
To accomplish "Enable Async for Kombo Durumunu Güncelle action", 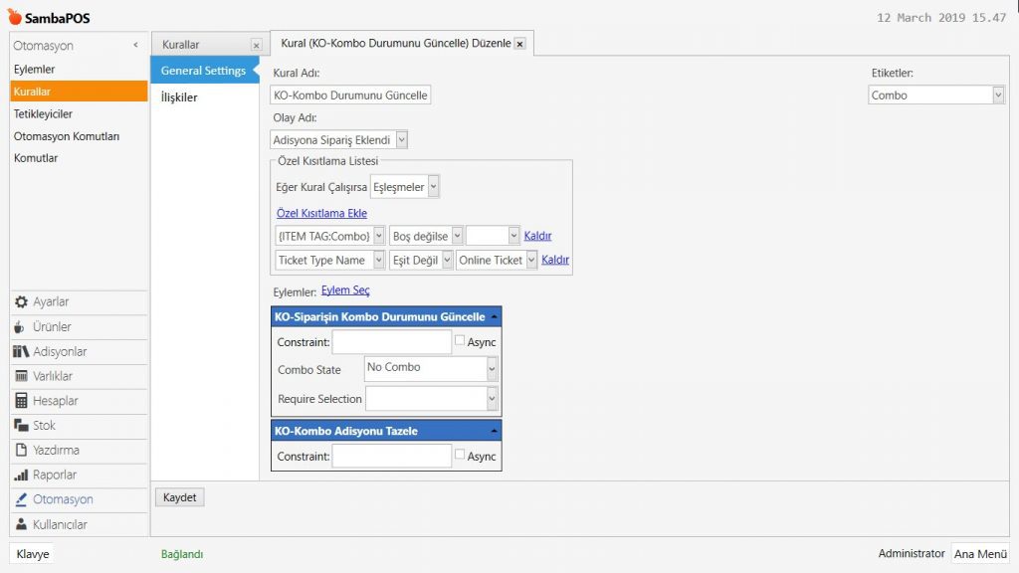I will click(459, 341).
